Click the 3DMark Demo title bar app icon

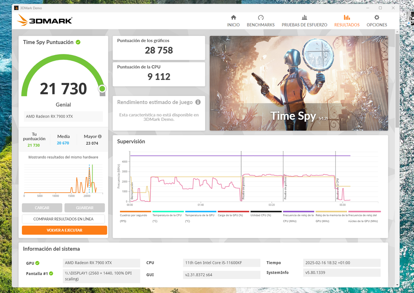pos(16,8)
